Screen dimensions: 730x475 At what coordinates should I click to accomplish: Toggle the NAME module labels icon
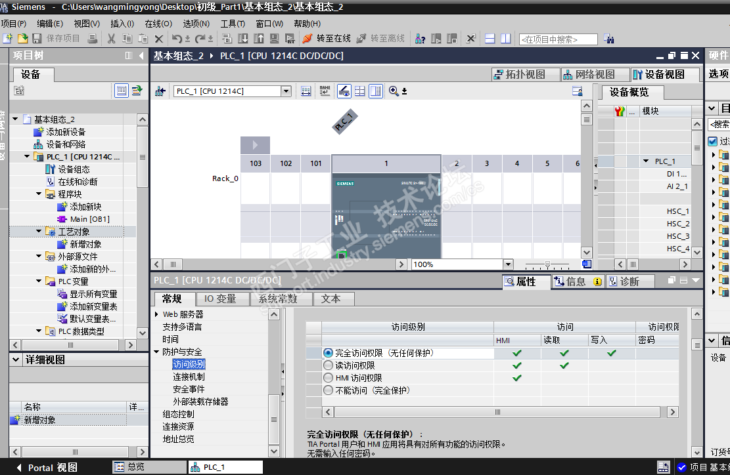point(325,91)
